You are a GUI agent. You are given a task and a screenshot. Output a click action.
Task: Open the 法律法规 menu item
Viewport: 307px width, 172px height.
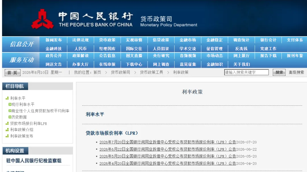tap(80, 40)
